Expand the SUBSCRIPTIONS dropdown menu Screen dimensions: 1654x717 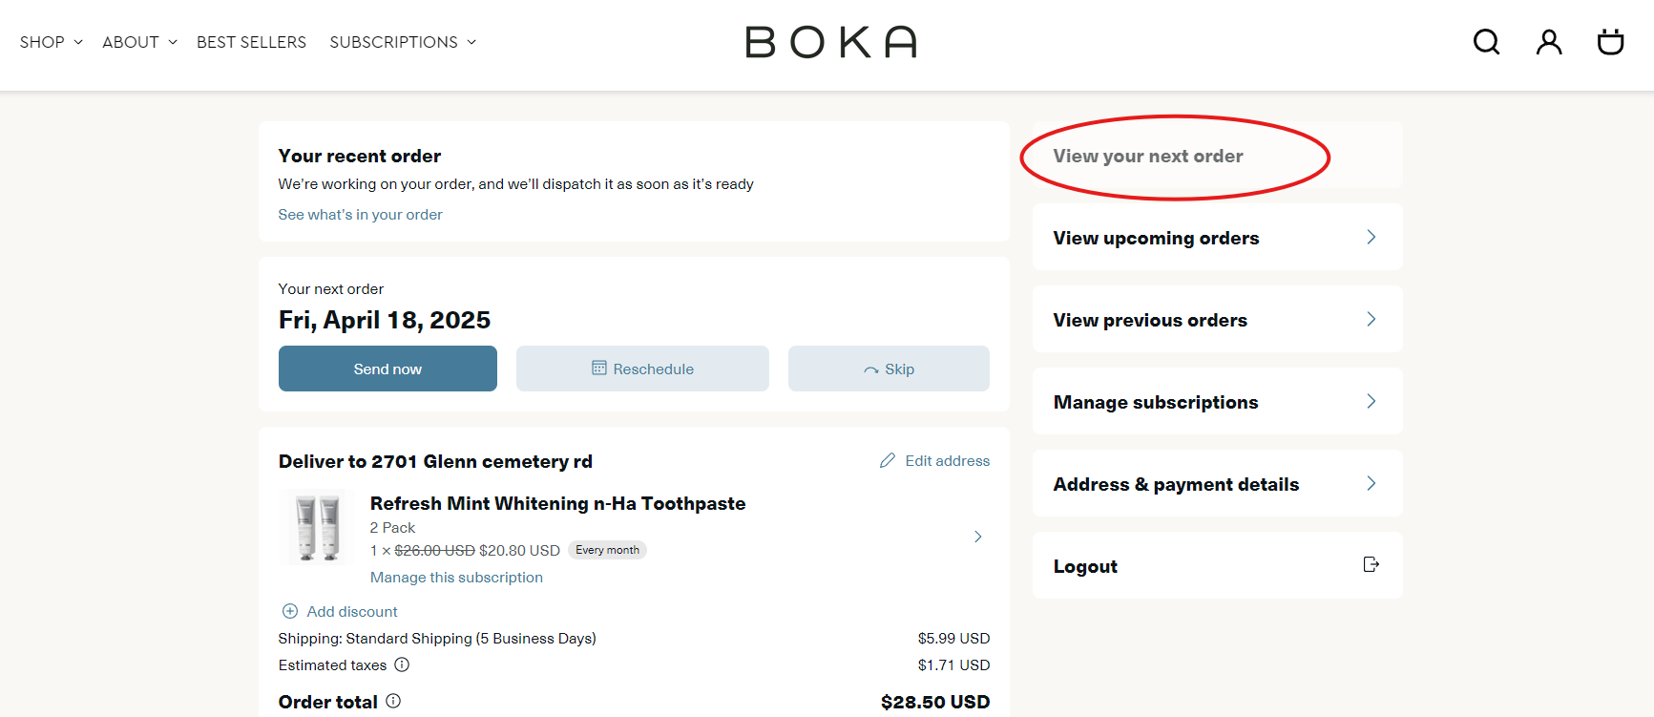[403, 42]
